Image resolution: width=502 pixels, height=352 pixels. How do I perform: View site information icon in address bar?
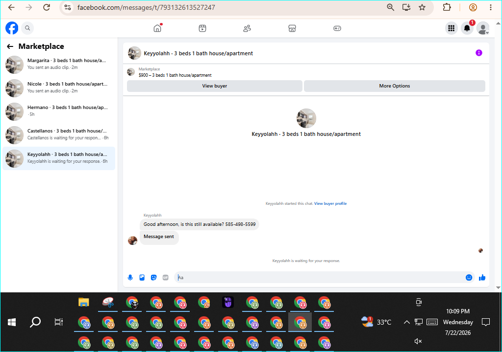[x=68, y=7]
